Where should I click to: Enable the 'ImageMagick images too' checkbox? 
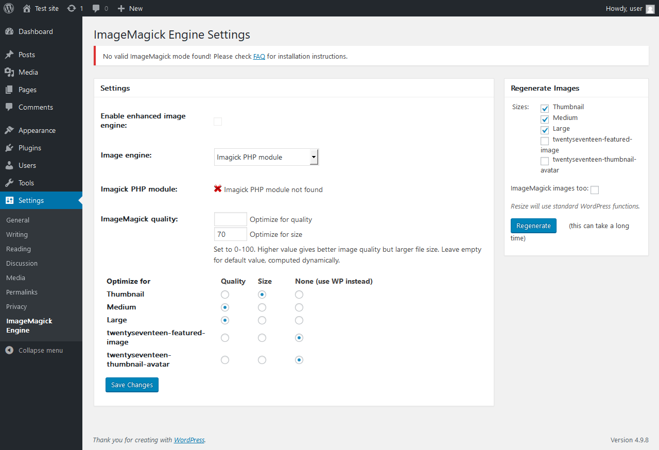click(595, 190)
